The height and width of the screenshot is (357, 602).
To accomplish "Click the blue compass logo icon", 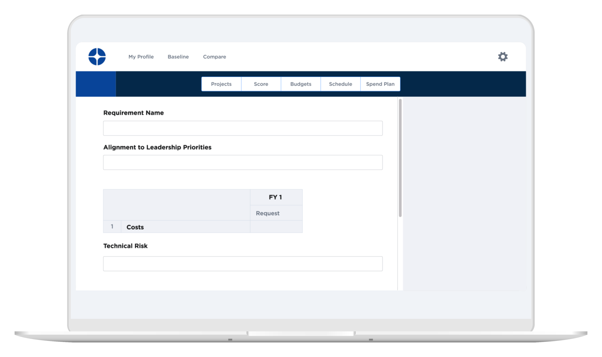I will [x=97, y=57].
